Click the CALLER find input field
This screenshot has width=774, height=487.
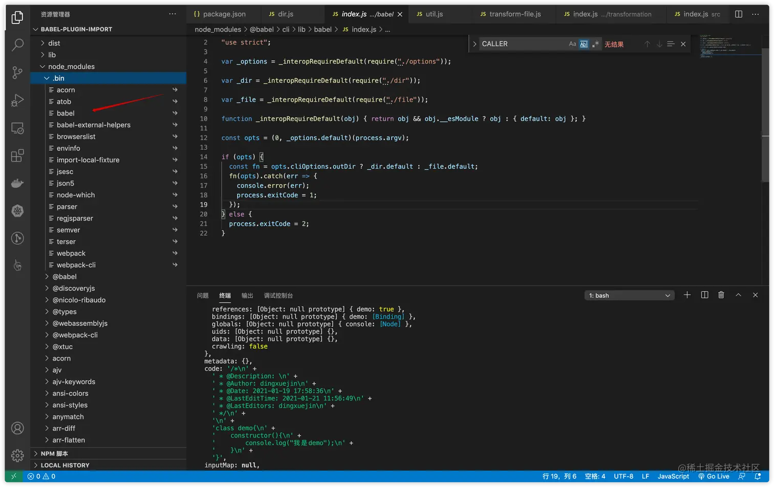[x=523, y=44]
